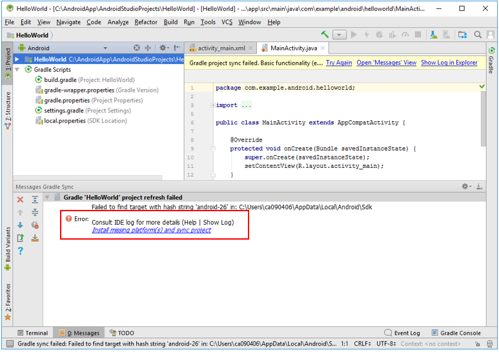Click the collapse all icon in Project panel
Viewport: 499px width, 352px height.
click(x=148, y=48)
